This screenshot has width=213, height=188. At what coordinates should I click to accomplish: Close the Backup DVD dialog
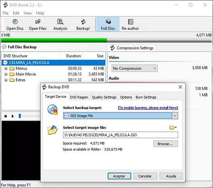pyautogui.click(x=180, y=87)
